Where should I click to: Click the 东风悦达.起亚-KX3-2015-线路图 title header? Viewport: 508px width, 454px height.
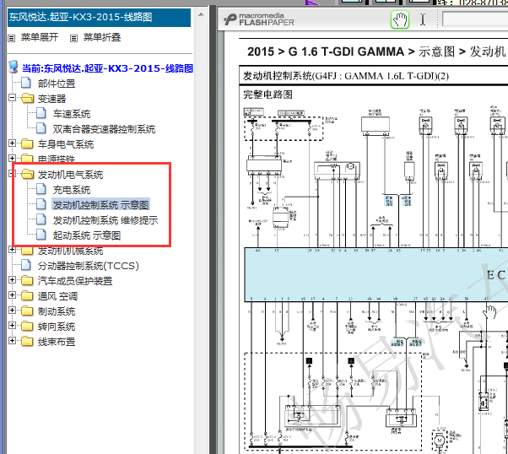click(x=99, y=18)
